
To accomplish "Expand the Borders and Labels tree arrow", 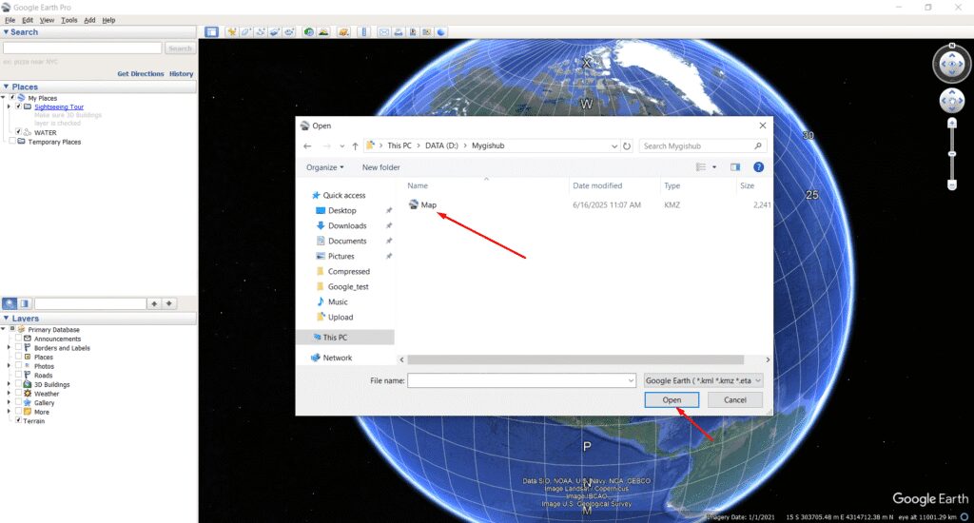I will point(10,348).
